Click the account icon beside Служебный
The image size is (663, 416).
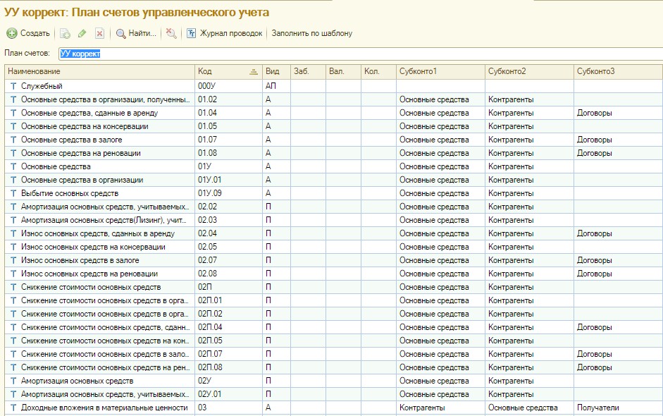click(x=13, y=86)
